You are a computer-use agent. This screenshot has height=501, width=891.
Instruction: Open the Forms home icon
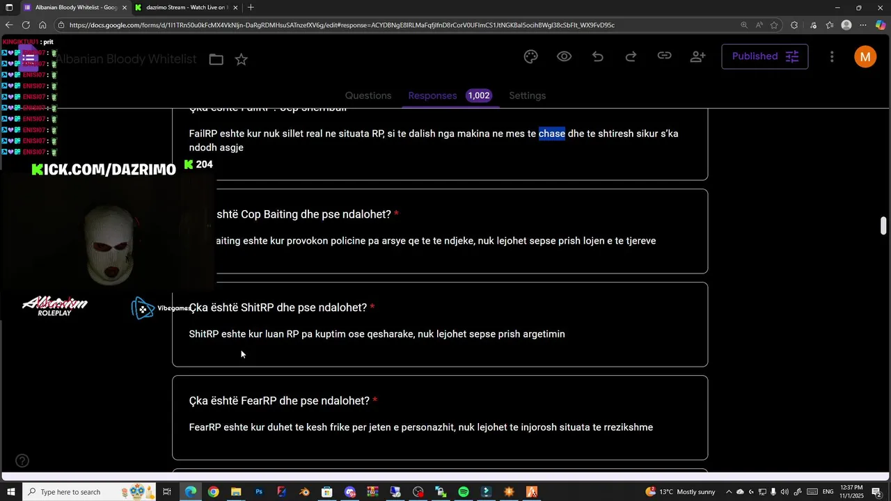(x=29, y=58)
